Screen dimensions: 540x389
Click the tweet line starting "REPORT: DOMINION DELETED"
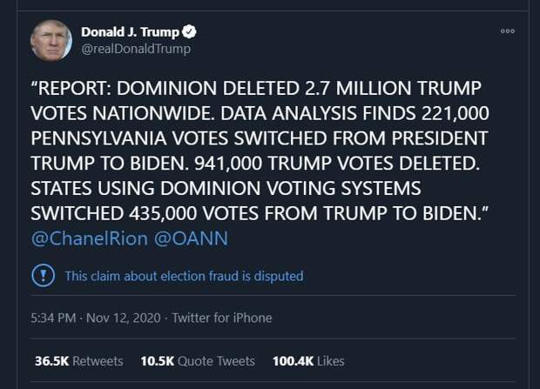pos(256,88)
